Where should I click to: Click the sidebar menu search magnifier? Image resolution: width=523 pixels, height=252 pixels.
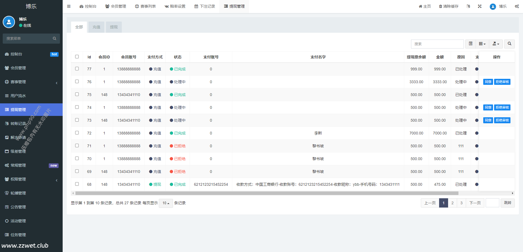[x=54, y=38]
